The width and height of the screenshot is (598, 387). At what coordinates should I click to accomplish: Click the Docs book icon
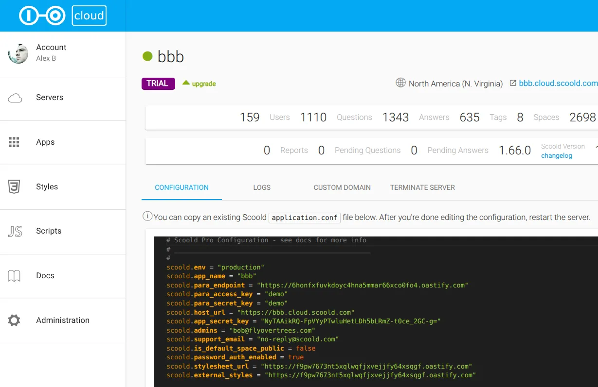[14, 276]
